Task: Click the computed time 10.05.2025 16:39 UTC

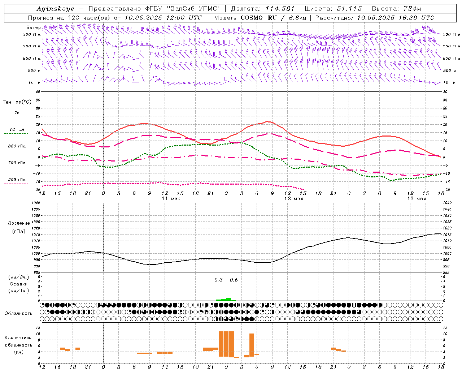Action: [x=396, y=18]
